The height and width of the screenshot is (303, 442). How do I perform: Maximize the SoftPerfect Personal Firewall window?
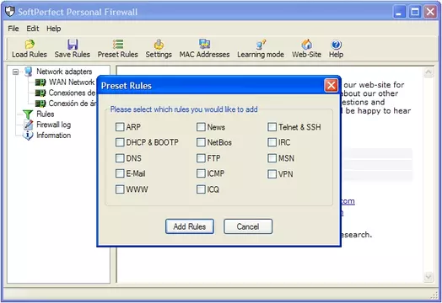coord(415,12)
